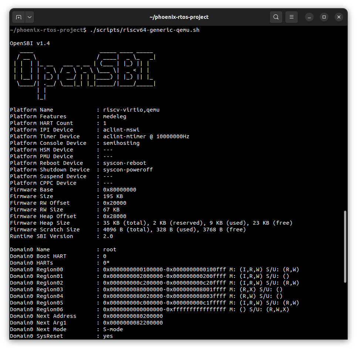357x350 pixels.
Task: Click the Firmware RW Size value 67 KB
Action: (x=111, y=210)
